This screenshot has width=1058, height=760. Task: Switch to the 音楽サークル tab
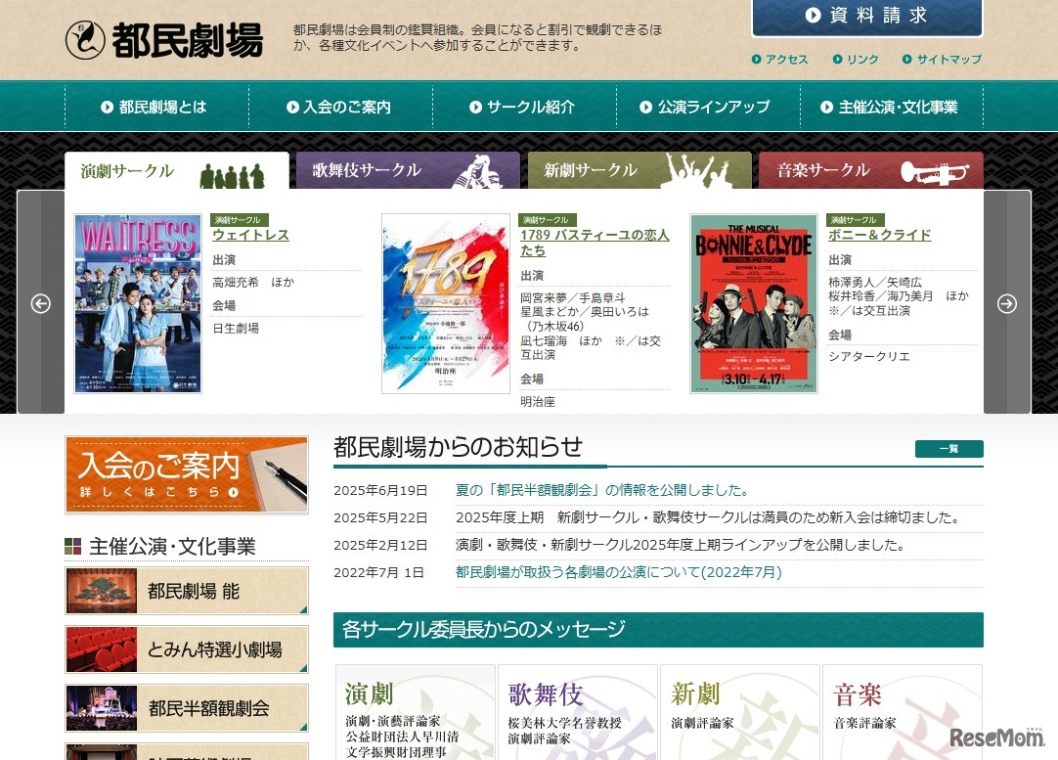pyautogui.click(x=870, y=171)
